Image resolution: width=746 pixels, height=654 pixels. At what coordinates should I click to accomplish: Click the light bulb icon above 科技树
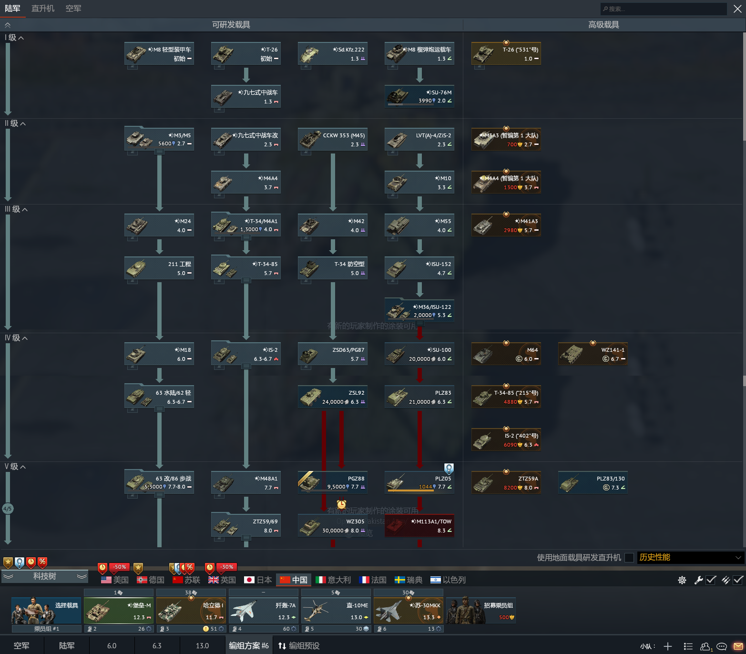tap(20, 562)
